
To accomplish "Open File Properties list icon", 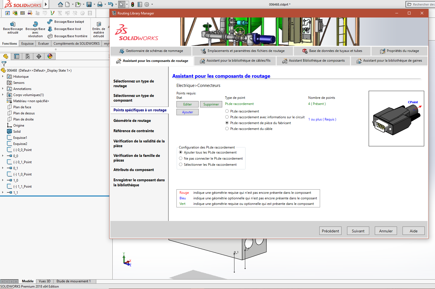I will tap(140, 4).
